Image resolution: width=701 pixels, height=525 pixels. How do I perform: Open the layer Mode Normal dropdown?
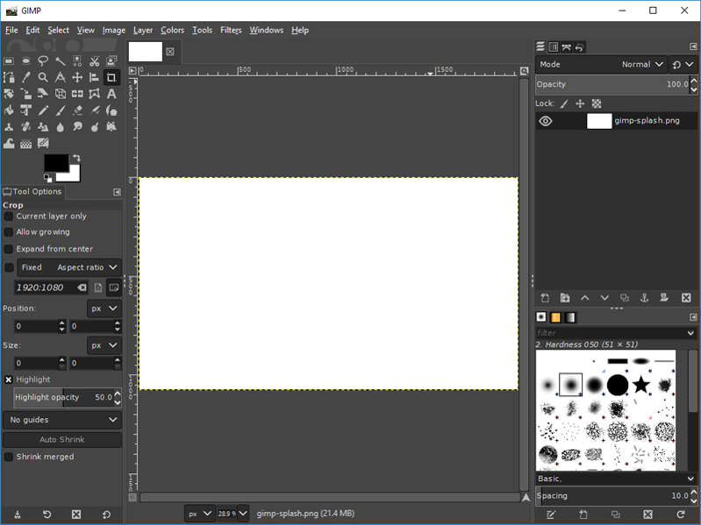[x=601, y=64]
